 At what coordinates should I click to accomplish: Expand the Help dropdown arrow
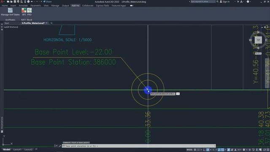point(250,2)
